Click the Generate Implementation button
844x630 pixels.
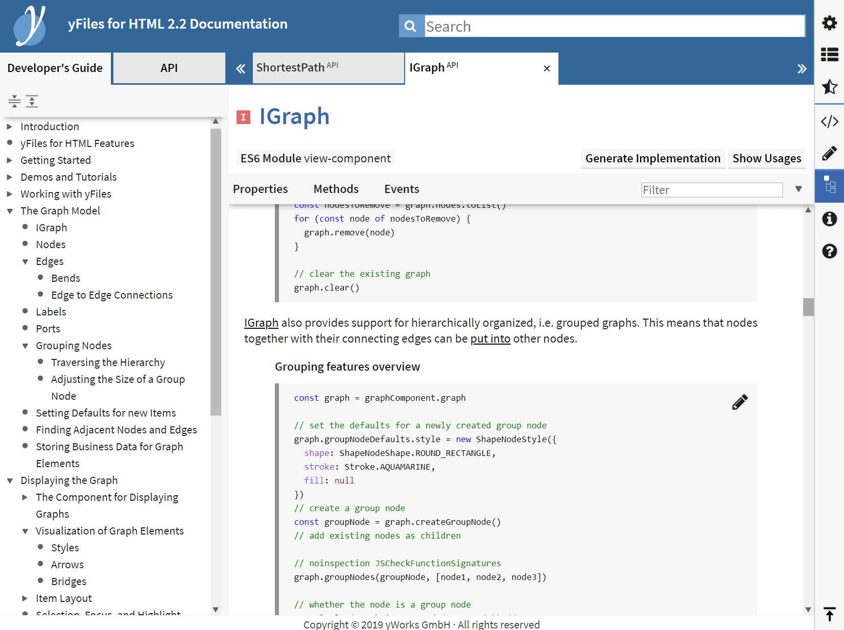(x=652, y=158)
